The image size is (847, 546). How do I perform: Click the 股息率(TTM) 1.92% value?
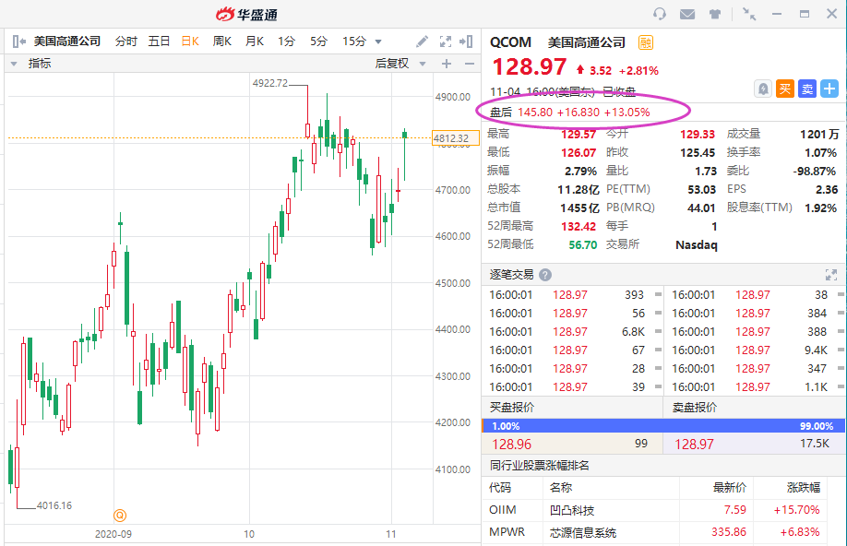pos(820,208)
